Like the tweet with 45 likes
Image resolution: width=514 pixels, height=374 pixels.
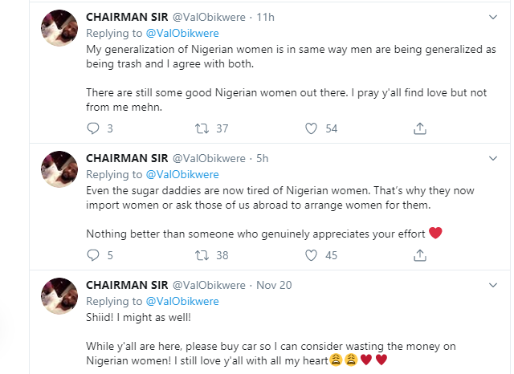point(313,256)
